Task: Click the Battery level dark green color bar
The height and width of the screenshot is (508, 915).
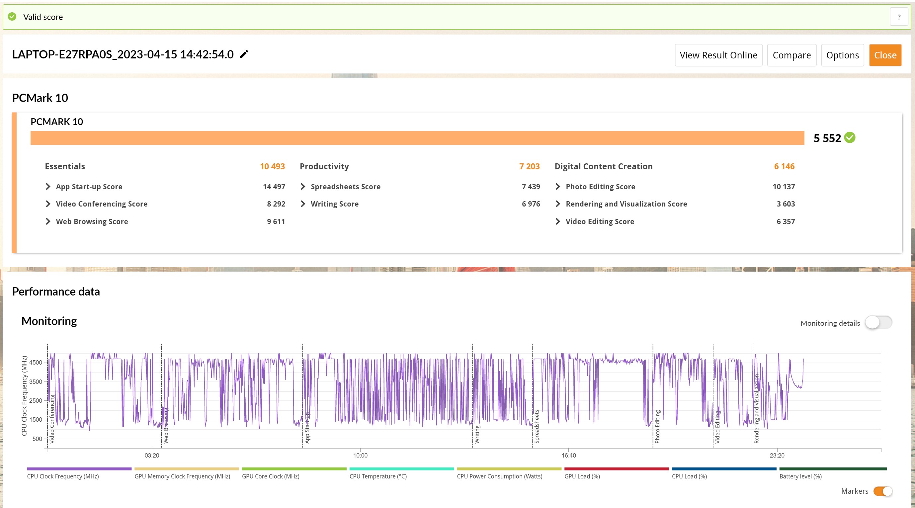Action: tap(833, 469)
